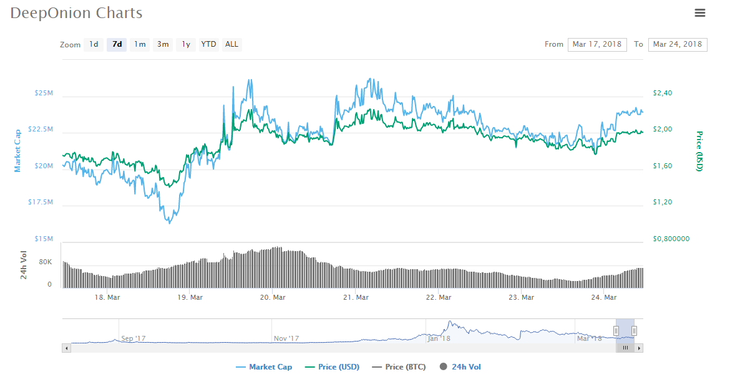Click the DeepOnion Charts title

[x=76, y=13]
